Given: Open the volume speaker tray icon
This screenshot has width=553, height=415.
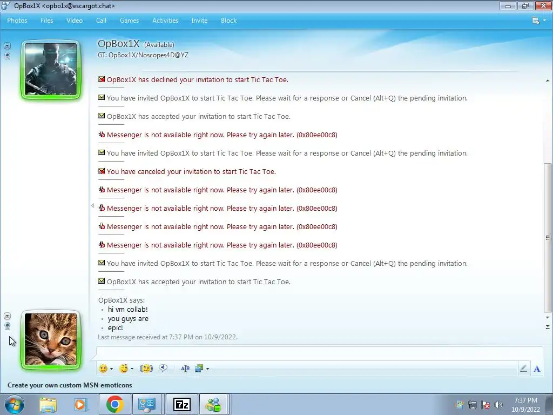Looking at the screenshot, I should point(498,404).
